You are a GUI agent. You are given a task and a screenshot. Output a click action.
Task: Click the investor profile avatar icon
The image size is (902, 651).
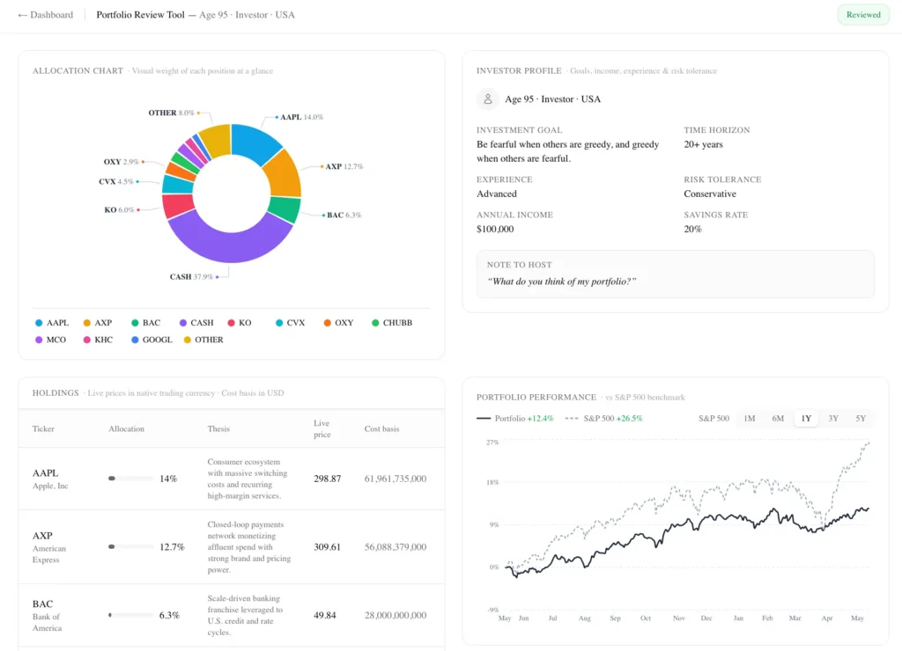click(x=488, y=99)
